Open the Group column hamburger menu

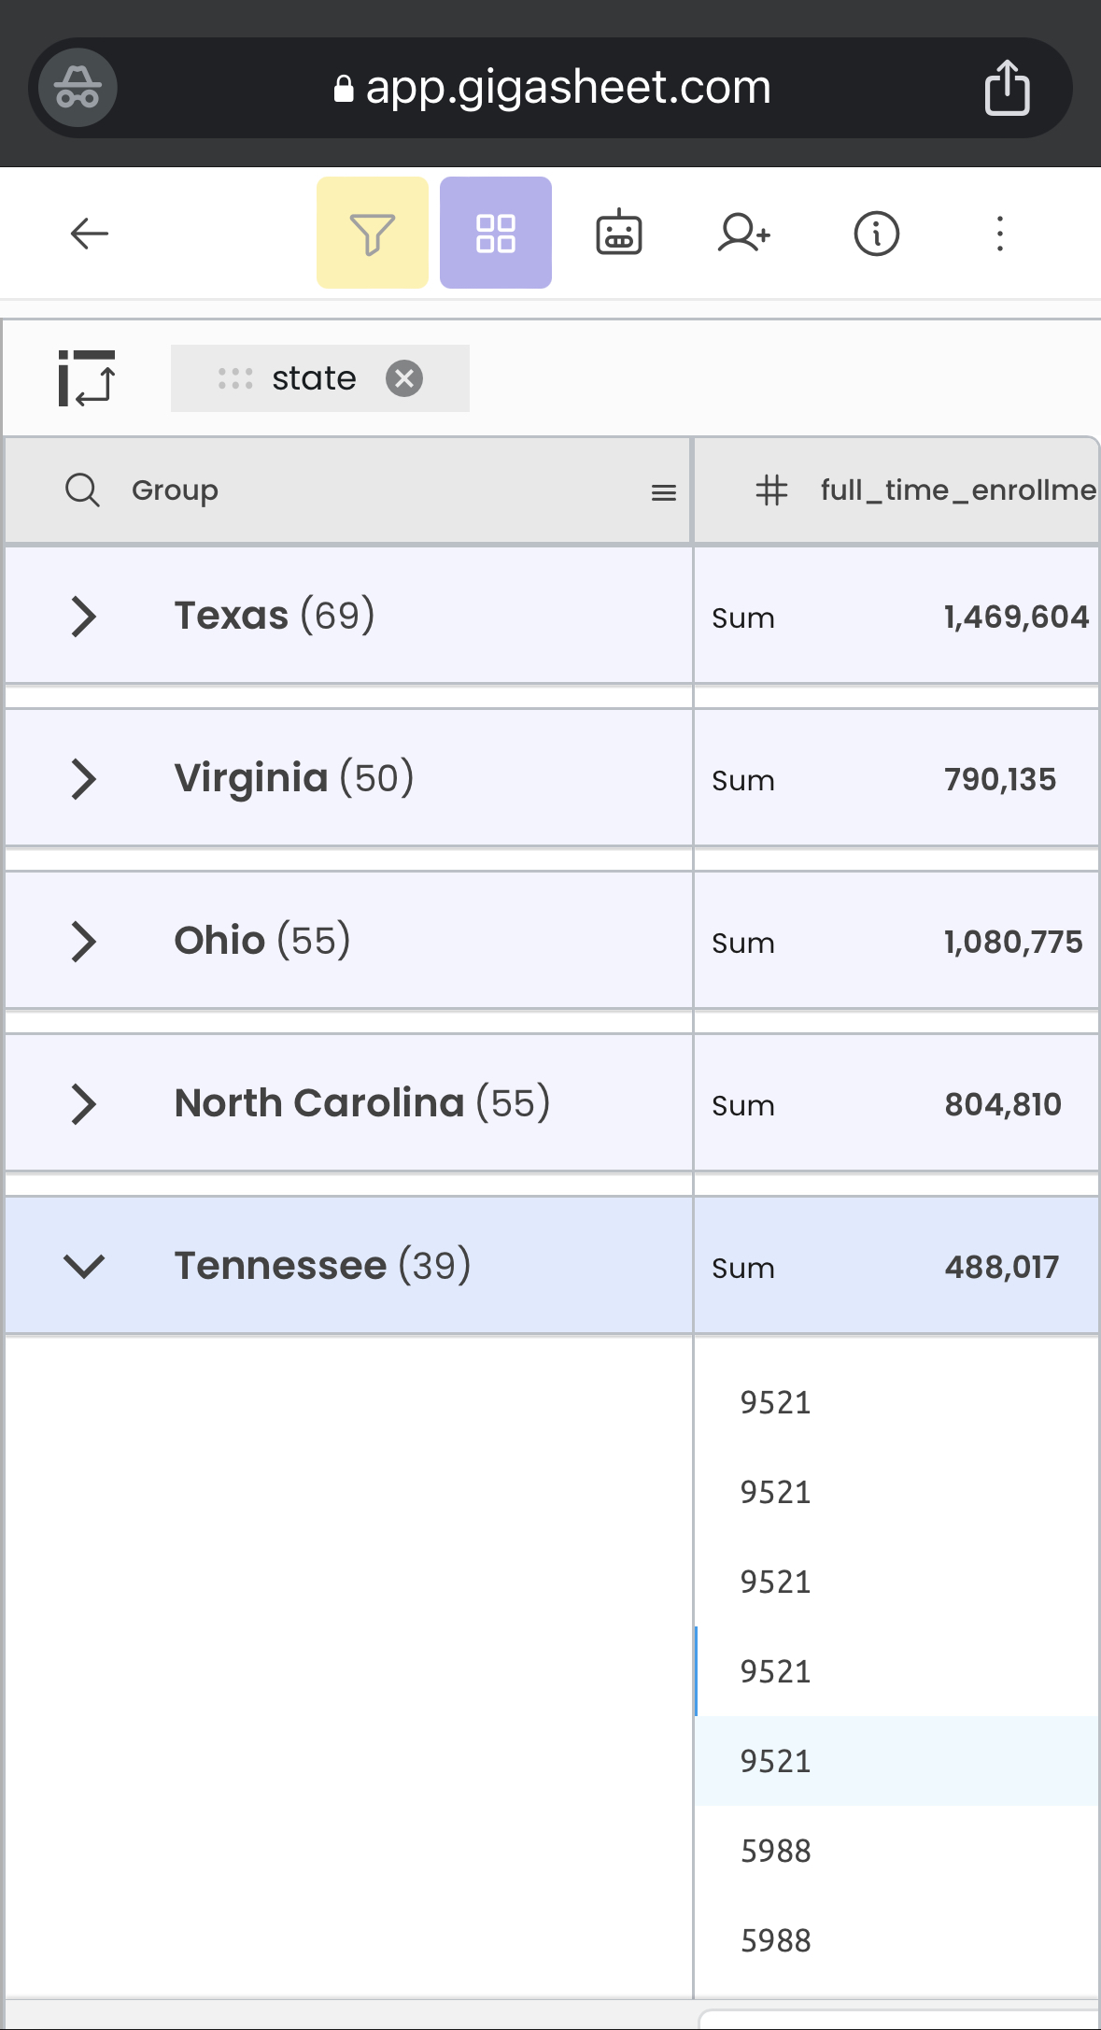pos(663,492)
